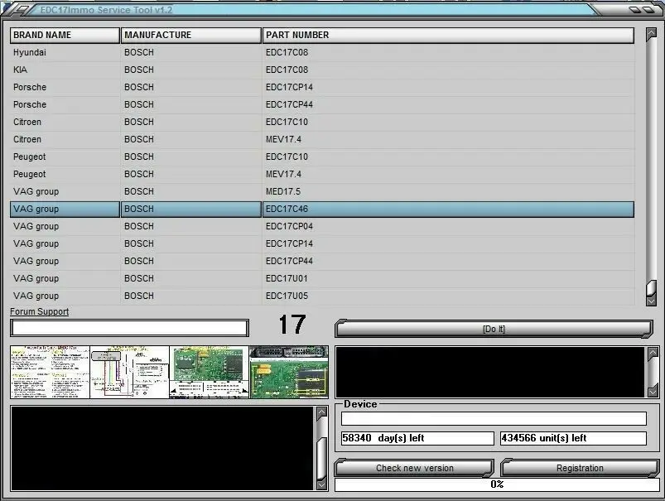The image size is (665, 501).
Task: Click the ECU list scrollbar thumb
Action: (x=652, y=288)
